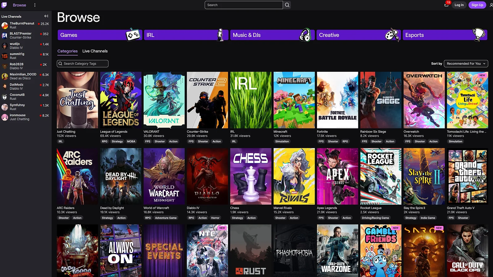Open Rob2628 channel avatar
Screen dimensions: 493x277
pos(5,66)
